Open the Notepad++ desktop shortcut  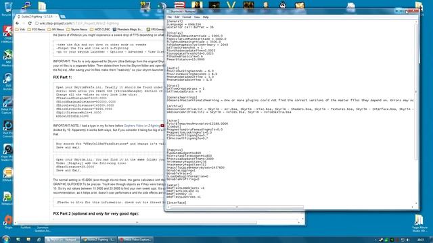7,198
